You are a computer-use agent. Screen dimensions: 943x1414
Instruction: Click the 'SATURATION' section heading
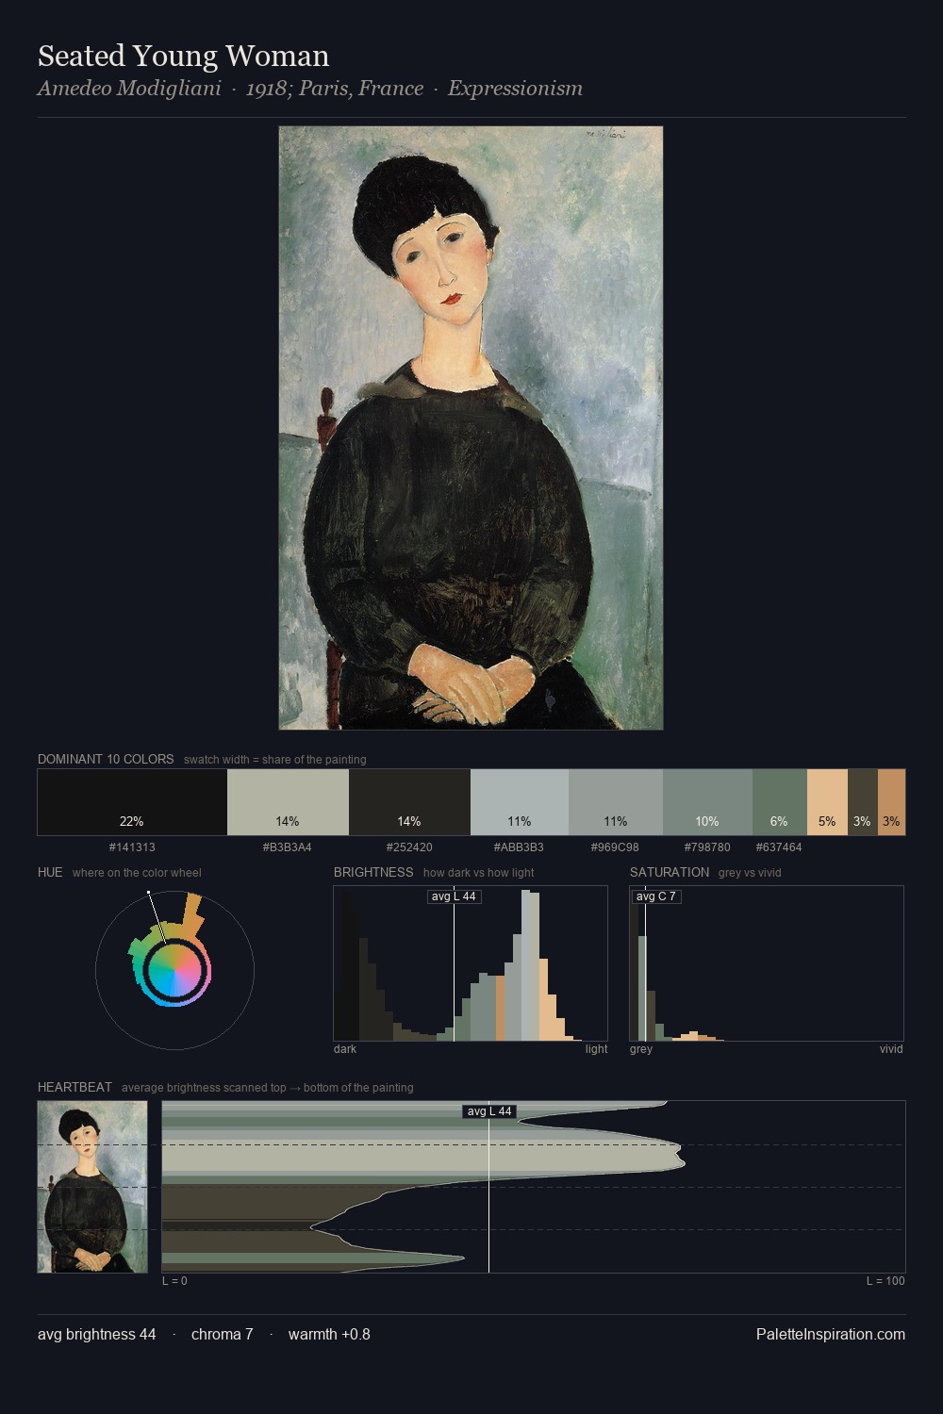(x=670, y=872)
